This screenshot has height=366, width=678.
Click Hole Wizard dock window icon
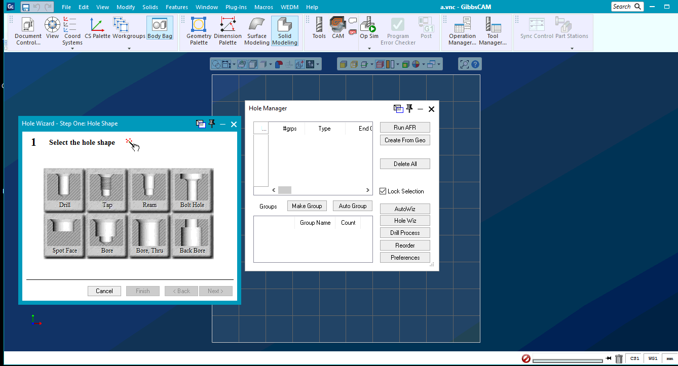coord(201,124)
